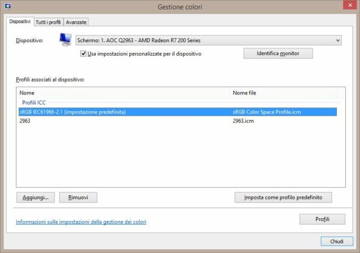Select the 2963 profile entry
Screen dimensions: 360x253
pyautogui.click(x=25, y=121)
